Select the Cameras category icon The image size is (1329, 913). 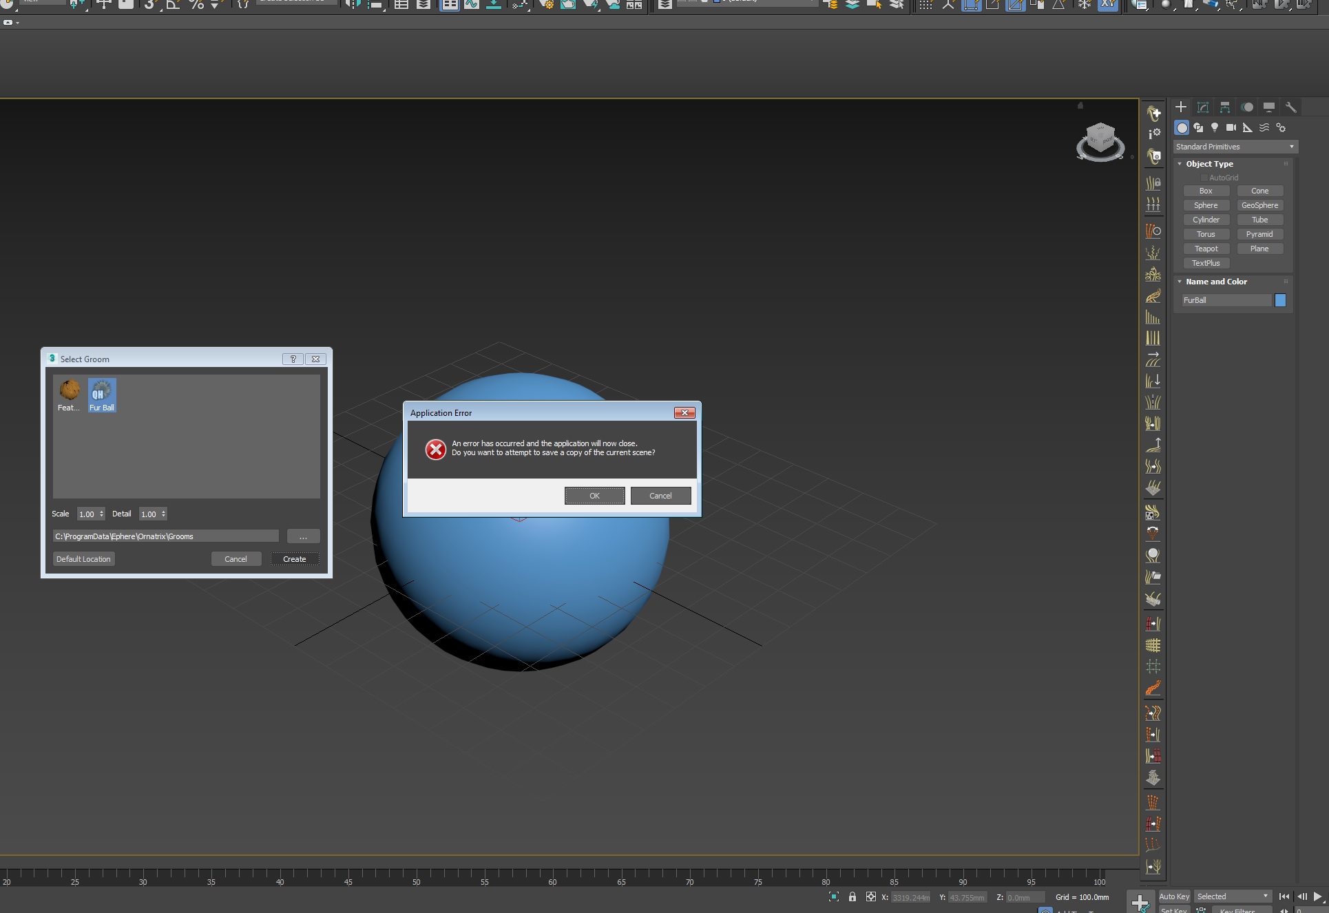(1231, 127)
